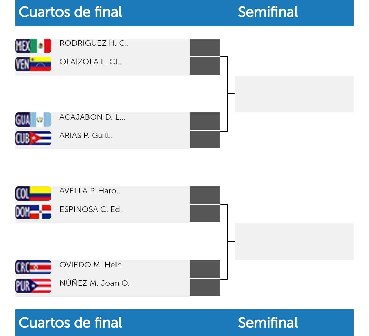Viewport: 369px width, 336px height.
Task: Open AVELLA P. Haro.. player entry
Action: [x=90, y=191]
